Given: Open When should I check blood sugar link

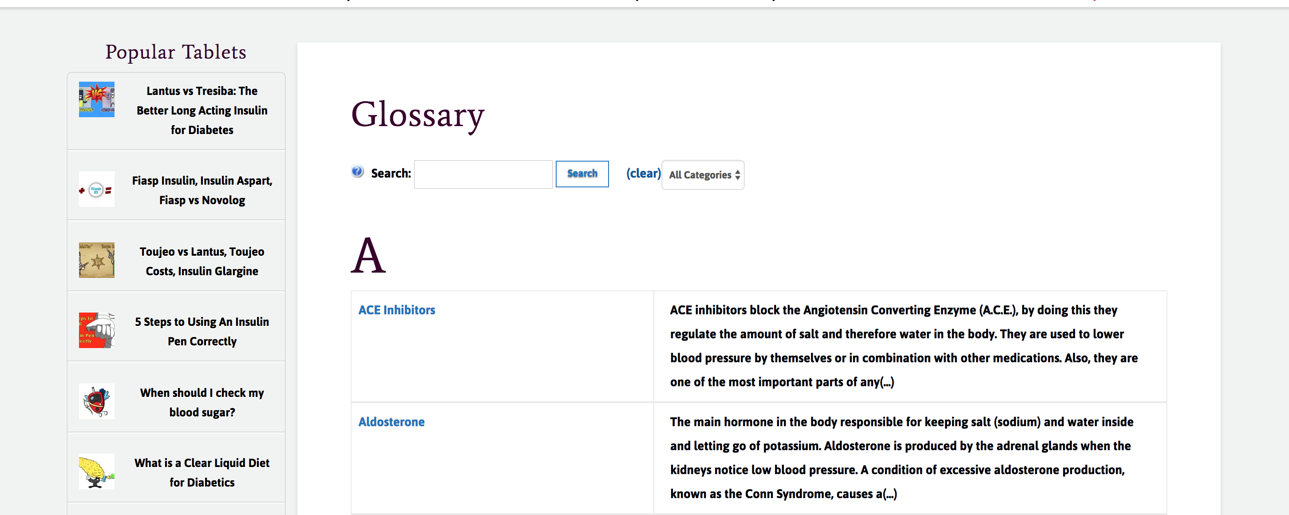Looking at the screenshot, I should (202, 402).
